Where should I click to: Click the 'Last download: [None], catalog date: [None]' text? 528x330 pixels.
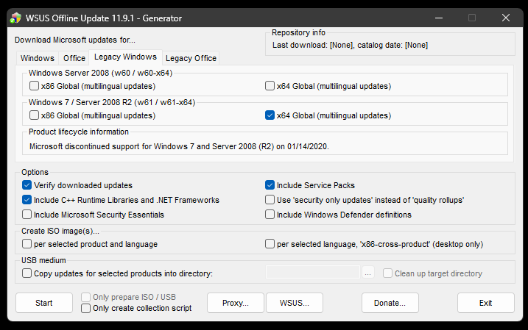click(351, 45)
